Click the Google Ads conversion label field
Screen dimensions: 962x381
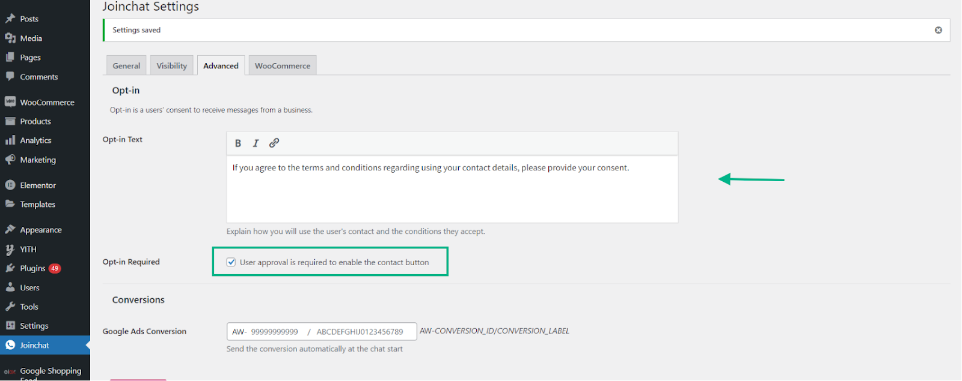click(361, 332)
